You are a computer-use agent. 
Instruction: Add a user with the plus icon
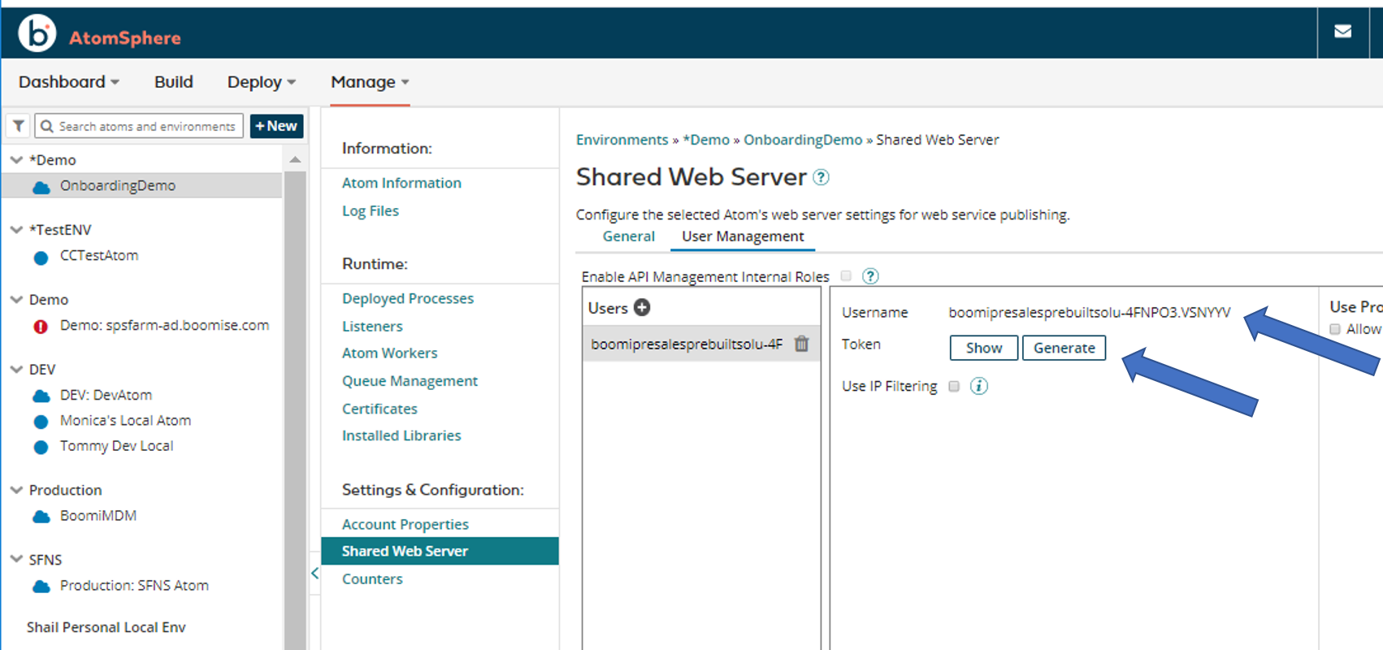point(642,308)
